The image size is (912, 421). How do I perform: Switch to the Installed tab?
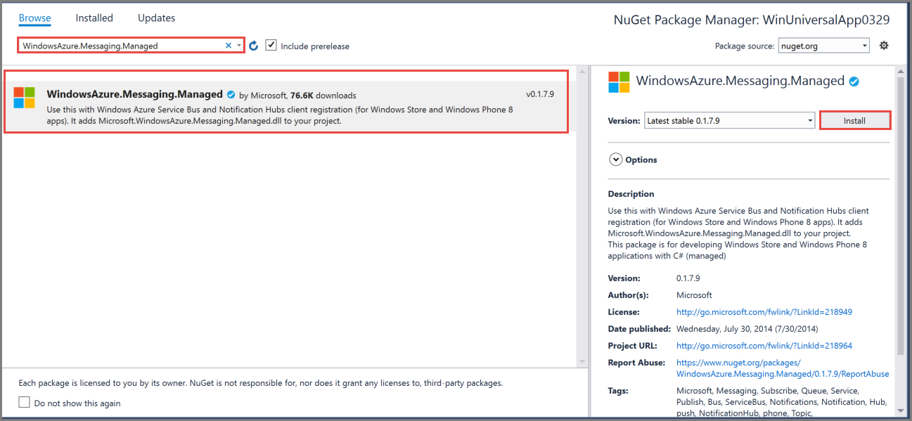pyautogui.click(x=94, y=18)
